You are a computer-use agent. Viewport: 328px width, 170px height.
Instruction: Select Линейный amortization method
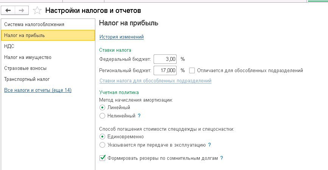(x=102, y=108)
